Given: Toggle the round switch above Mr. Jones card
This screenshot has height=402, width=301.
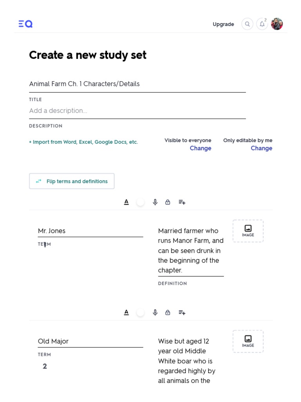Looking at the screenshot, I should click(140, 202).
